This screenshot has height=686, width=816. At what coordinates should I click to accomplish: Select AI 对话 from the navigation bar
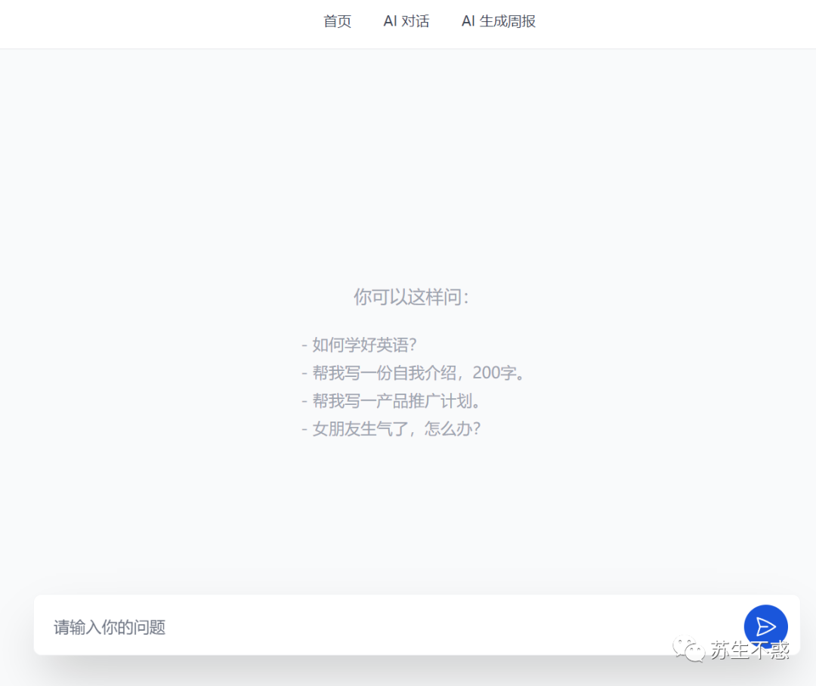406,21
